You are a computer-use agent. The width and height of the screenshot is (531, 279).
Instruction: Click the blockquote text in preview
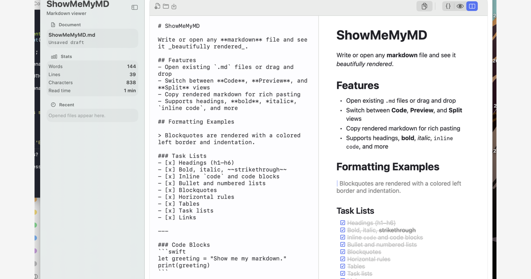pos(399,187)
